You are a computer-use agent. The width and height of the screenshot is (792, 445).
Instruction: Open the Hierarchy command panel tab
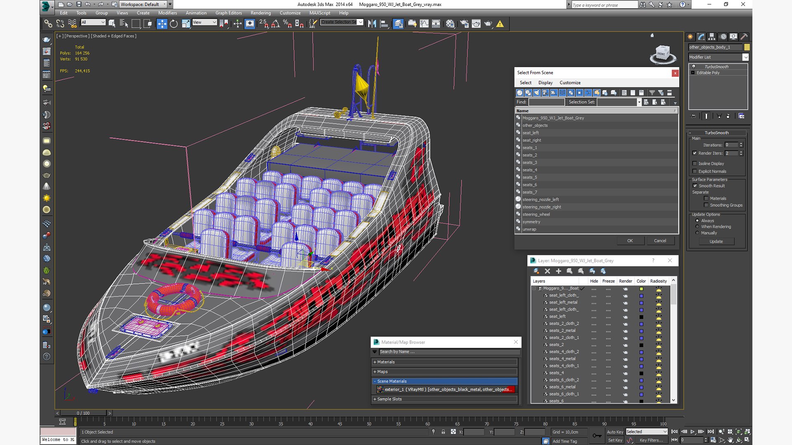point(712,37)
